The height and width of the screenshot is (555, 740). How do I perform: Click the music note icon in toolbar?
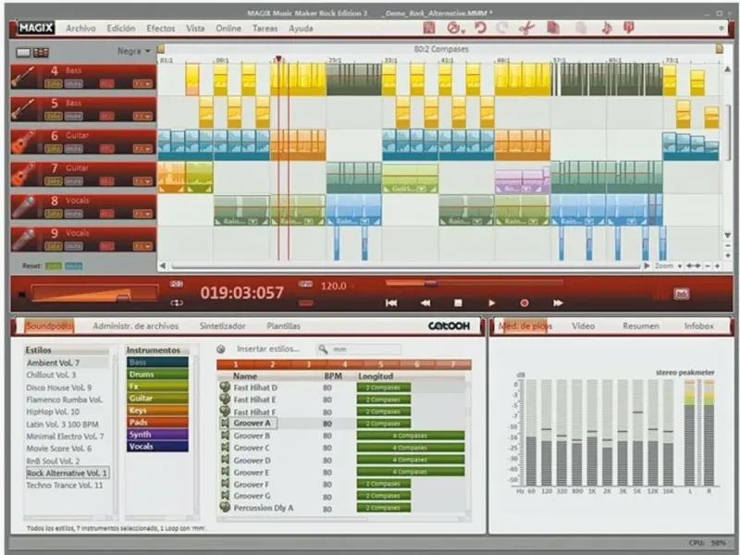pyautogui.click(x=607, y=29)
